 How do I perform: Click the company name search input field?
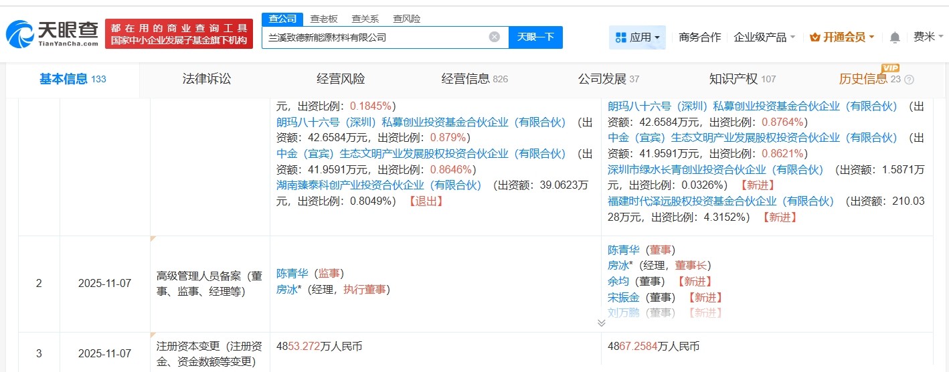(375, 37)
